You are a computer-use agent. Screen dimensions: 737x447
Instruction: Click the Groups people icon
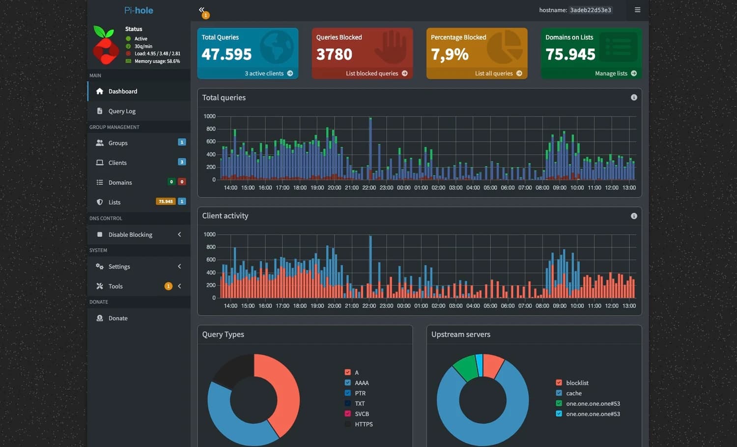[100, 143]
